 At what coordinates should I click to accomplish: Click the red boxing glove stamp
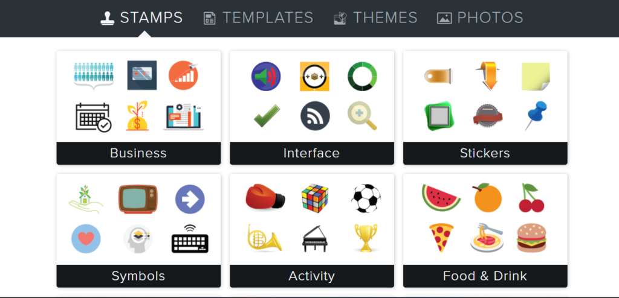[x=265, y=197]
